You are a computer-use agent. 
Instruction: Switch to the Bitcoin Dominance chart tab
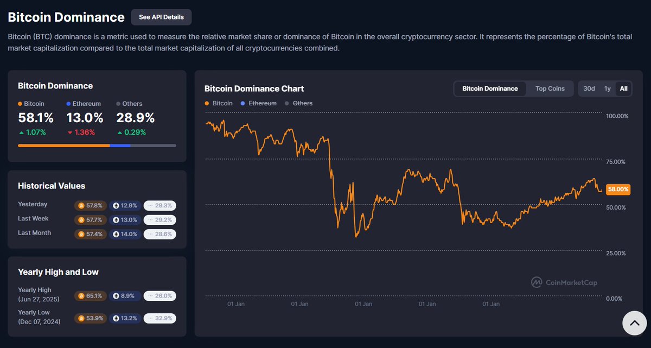pos(490,88)
